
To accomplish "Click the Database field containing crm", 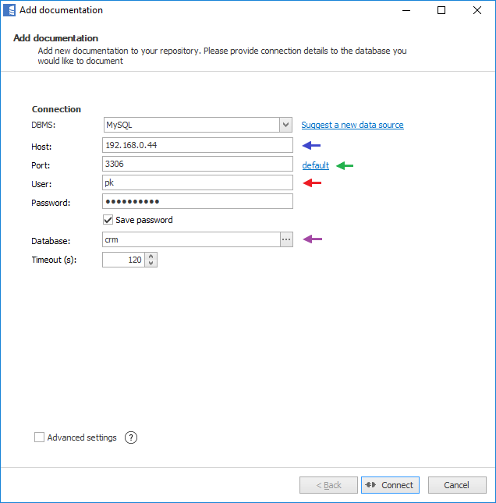I will [x=191, y=240].
